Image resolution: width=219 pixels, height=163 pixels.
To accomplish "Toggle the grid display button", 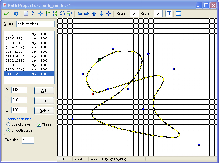I will coord(169,14).
